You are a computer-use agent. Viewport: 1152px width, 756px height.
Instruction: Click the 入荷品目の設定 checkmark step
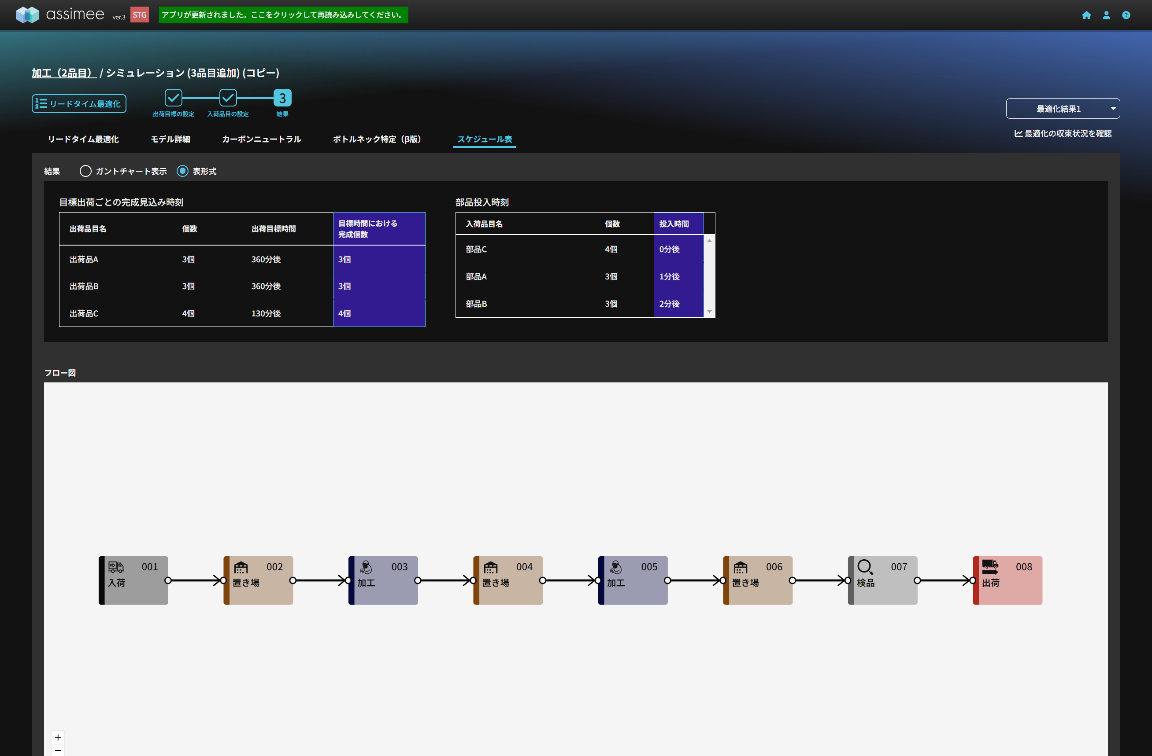pyautogui.click(x=228, y=98)
